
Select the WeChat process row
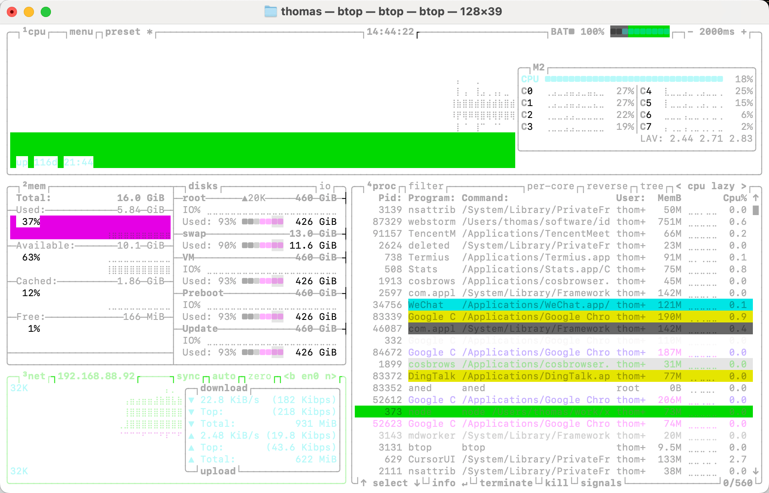point(554,305)
